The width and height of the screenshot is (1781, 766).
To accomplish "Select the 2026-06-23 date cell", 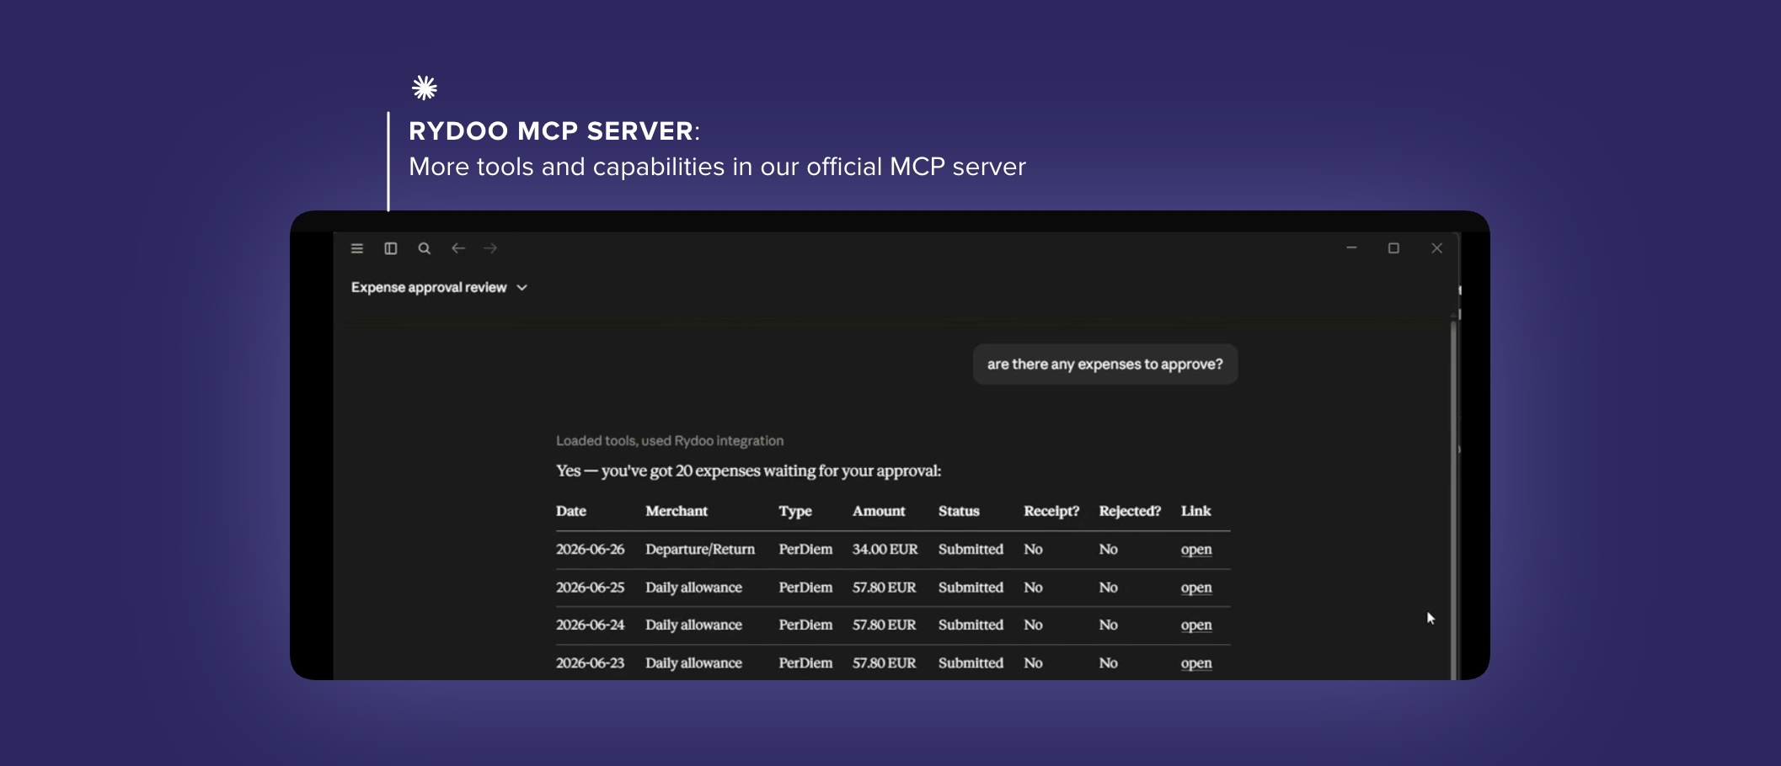I will pos(590,663).
